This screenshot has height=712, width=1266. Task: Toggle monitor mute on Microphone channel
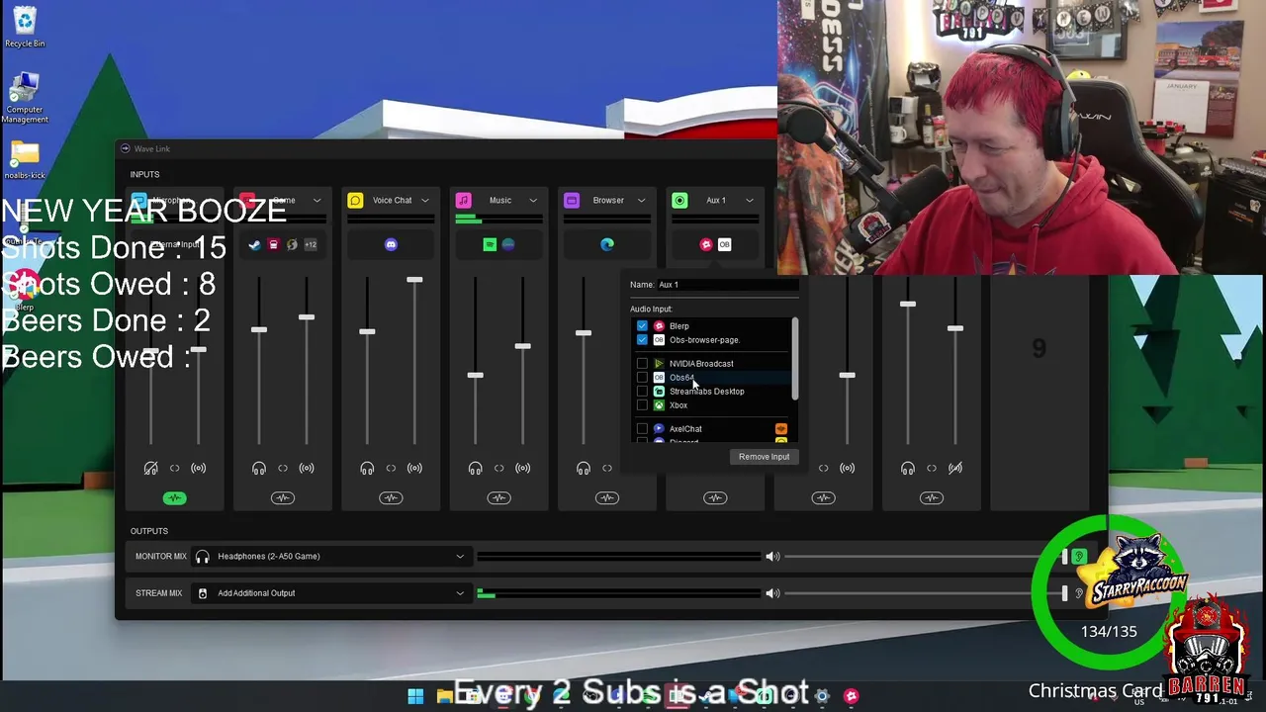[150, 468]
